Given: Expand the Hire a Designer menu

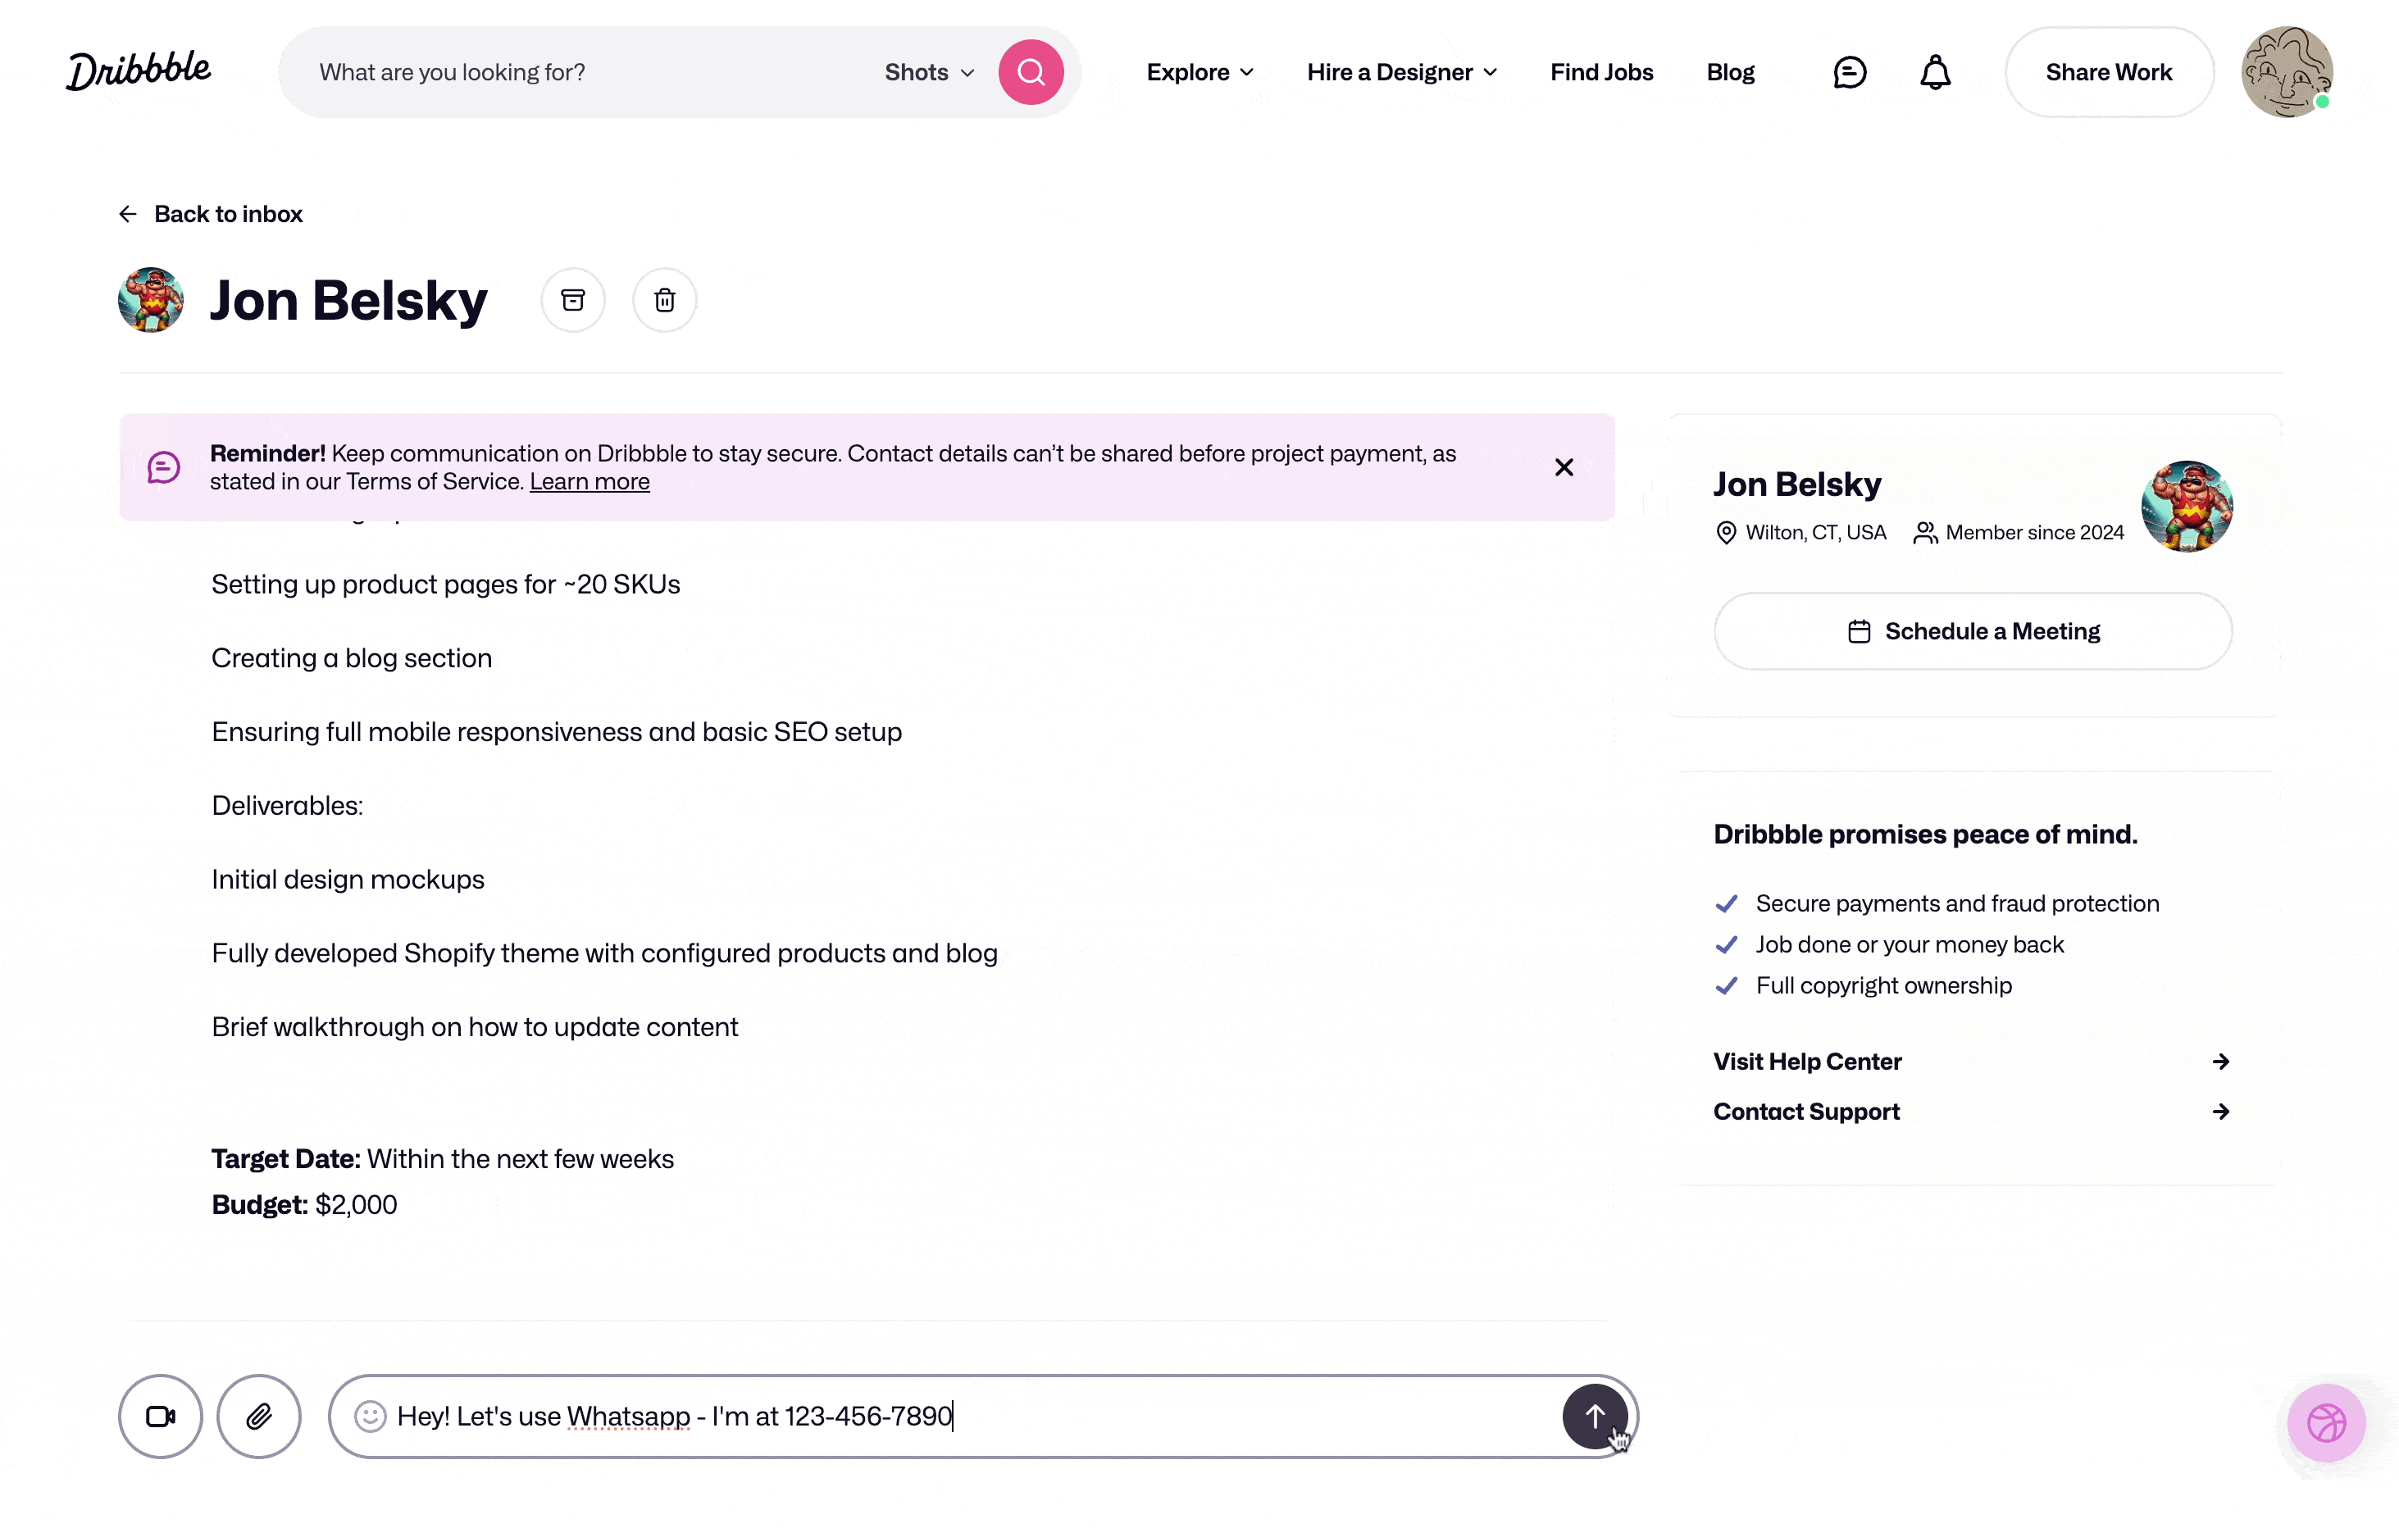Looking at the screenshot, I should [x=1400, y=71].
